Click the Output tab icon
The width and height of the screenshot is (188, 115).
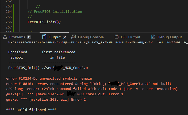(44, 37)
